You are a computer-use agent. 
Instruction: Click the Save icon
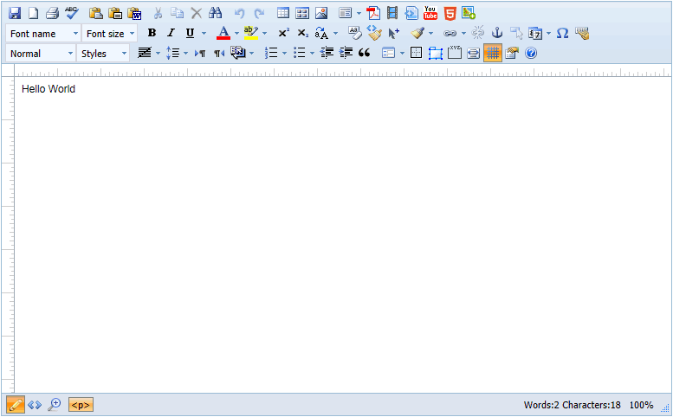click(15, 13)
